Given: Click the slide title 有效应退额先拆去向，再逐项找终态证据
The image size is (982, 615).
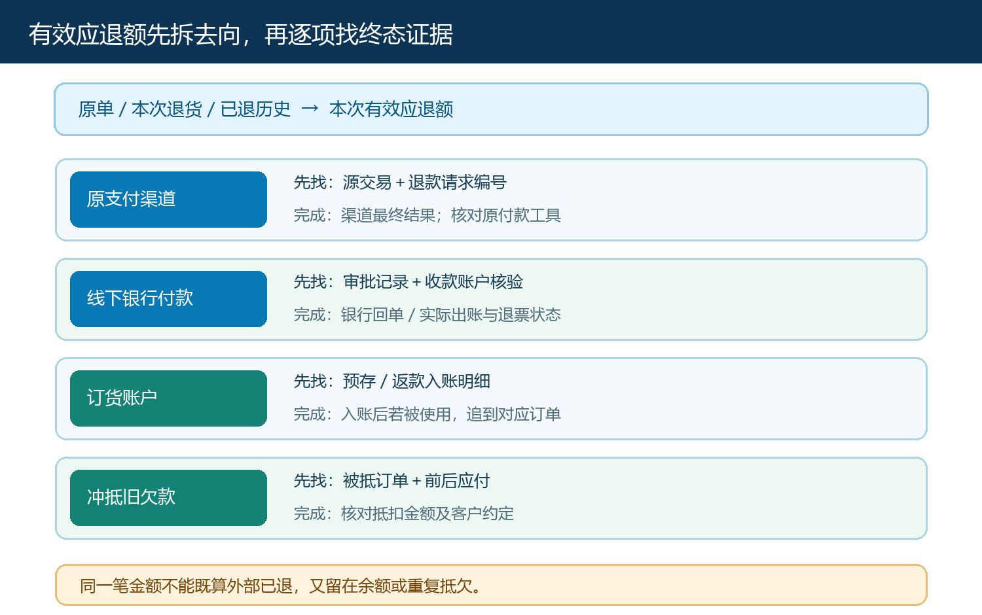Looking at the screenshot, I should [241, 35].
